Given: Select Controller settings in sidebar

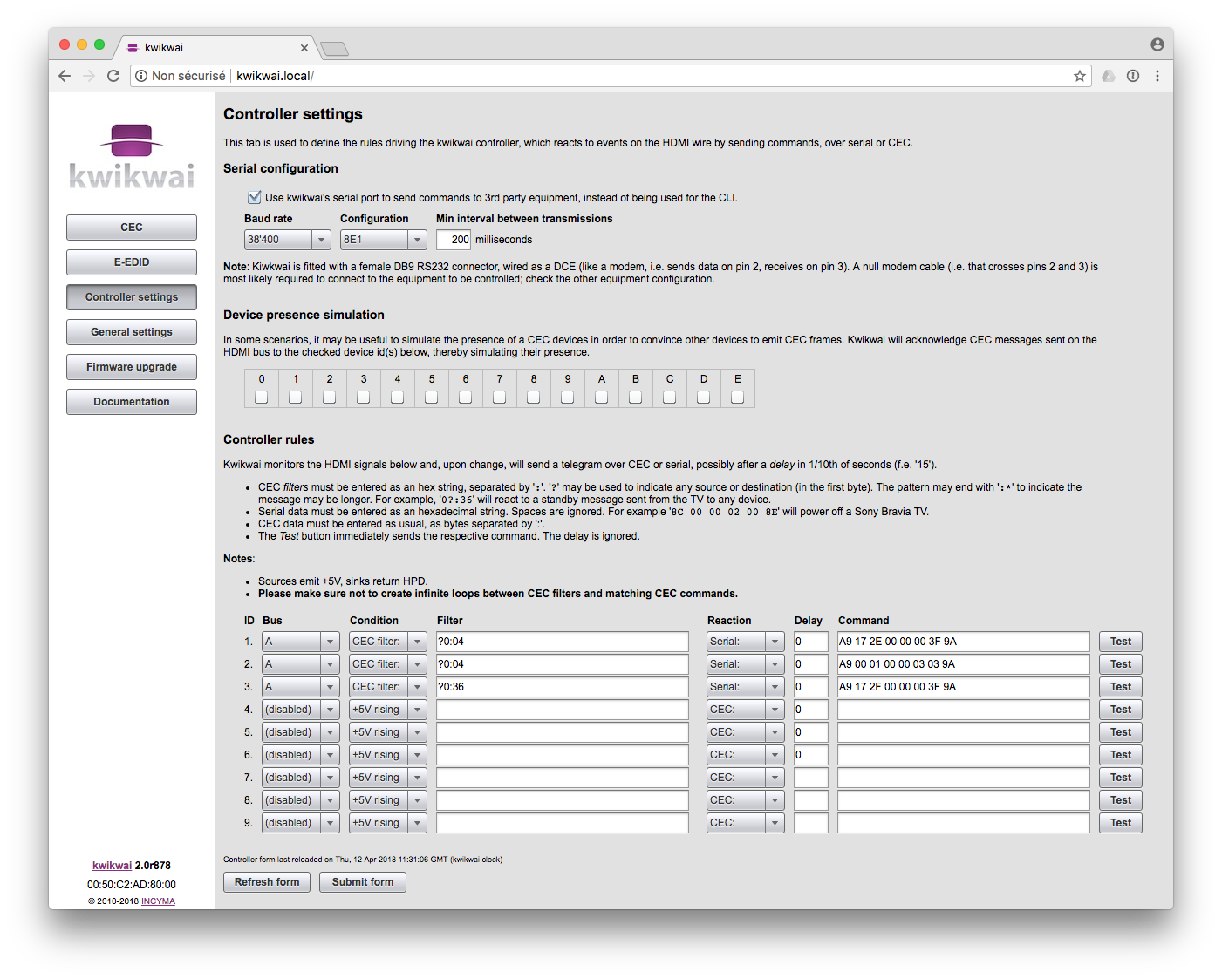Looking at the screenshot, I should (132, 297).
